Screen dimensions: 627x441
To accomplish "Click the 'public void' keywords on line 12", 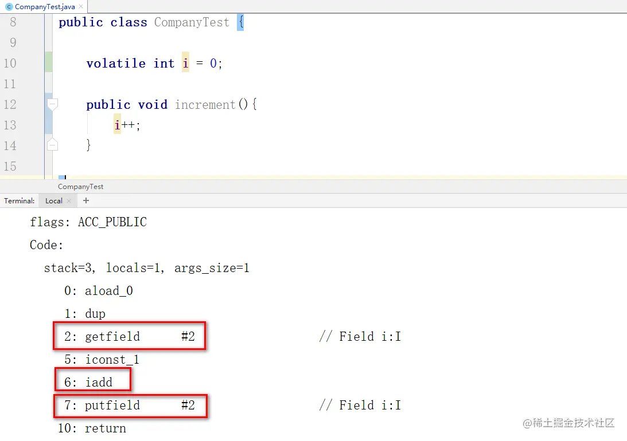I will click(x=127, y=105).
